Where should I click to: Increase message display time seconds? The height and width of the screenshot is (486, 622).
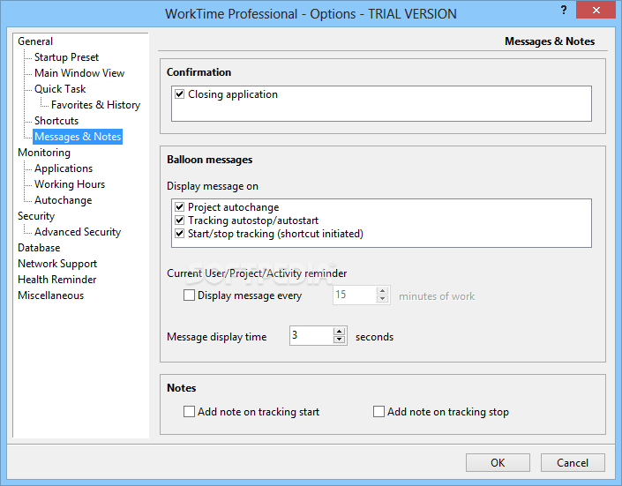tap(339, 332)
